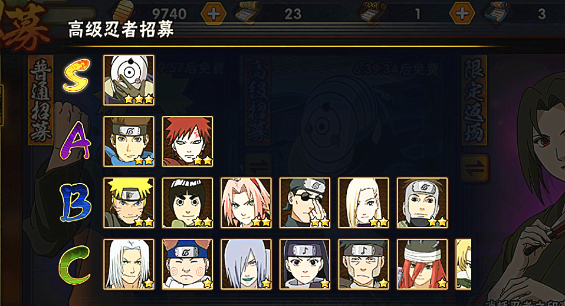Image resolution: width=565 pixels, height=306 pixels.
Task: Add more gold with first plus button
Action: (213, 14)
